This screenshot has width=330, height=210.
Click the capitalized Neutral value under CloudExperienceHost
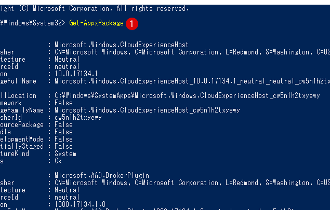(67, 59)
